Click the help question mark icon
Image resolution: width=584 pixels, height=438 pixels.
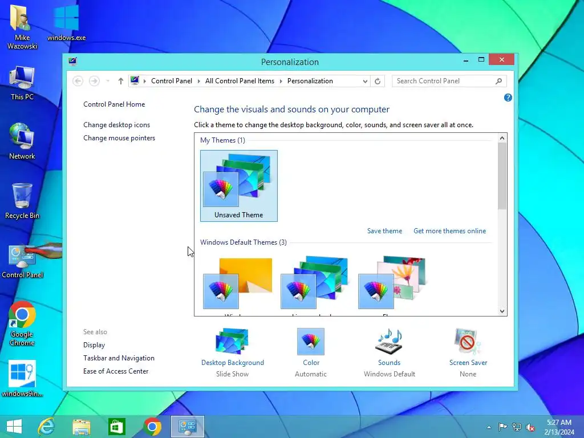508,98
